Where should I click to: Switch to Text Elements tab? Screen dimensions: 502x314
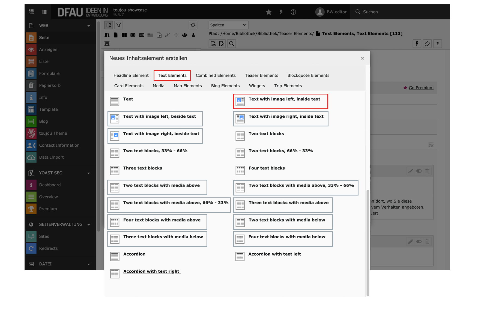click(172, 75)
